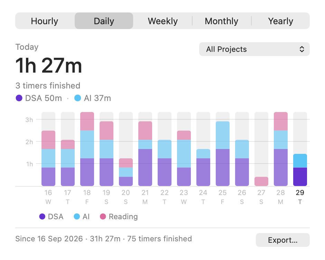Image resolution: width=325 pixels, height=260 pixels.
Task: Open the Weekly view tab
Action: pyautogui.click(x=163, y=21)
